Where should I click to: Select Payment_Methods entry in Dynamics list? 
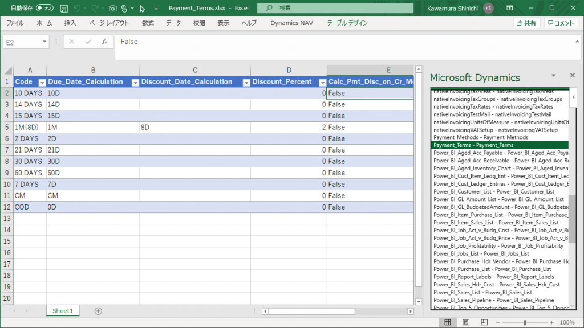coord(481,137)
